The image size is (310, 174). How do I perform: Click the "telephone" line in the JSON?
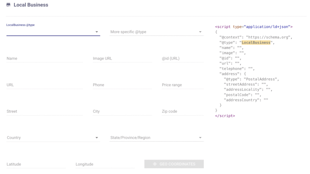click(237, 69)
